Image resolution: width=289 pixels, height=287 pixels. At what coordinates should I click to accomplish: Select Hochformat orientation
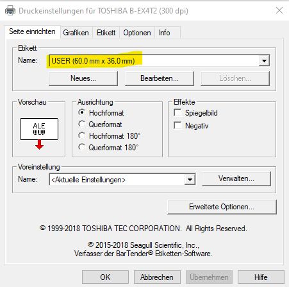coord(81,112)
